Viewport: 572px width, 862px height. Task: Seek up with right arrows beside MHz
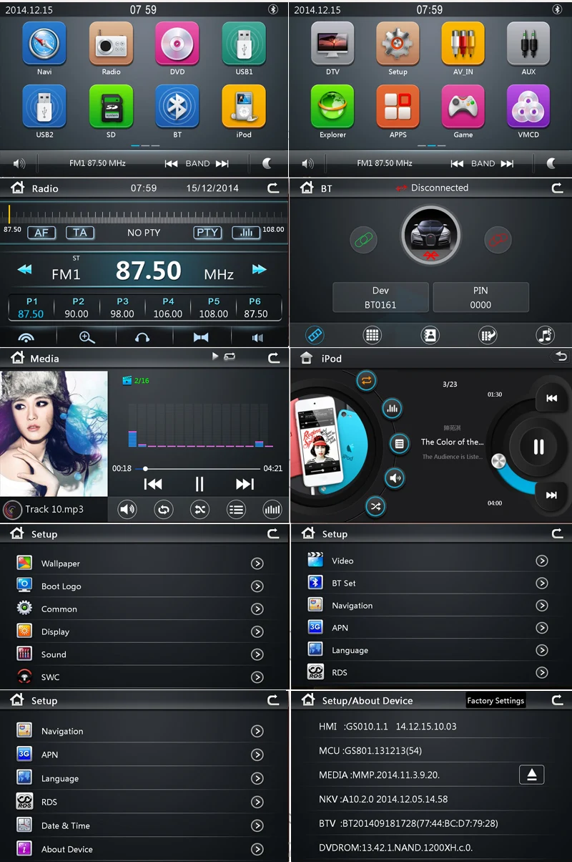point(259,270)
